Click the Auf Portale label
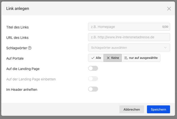The width and height of the screenshot is (177, 119). 15,58
